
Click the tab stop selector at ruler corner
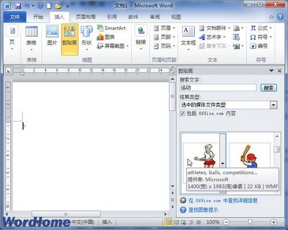coord(8,71)
